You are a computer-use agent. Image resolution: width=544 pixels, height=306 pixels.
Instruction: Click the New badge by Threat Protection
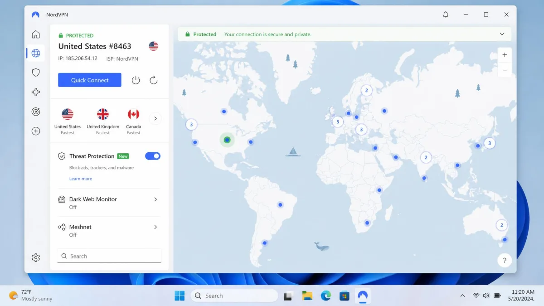(123, 156)
